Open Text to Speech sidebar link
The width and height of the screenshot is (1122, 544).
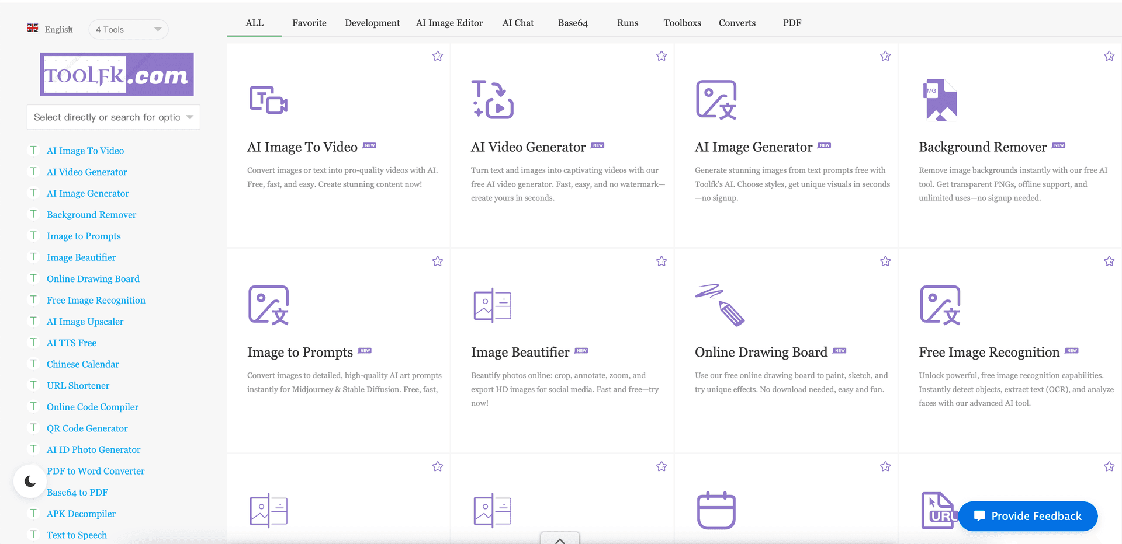pyautogui.click(x=77, y=535)
